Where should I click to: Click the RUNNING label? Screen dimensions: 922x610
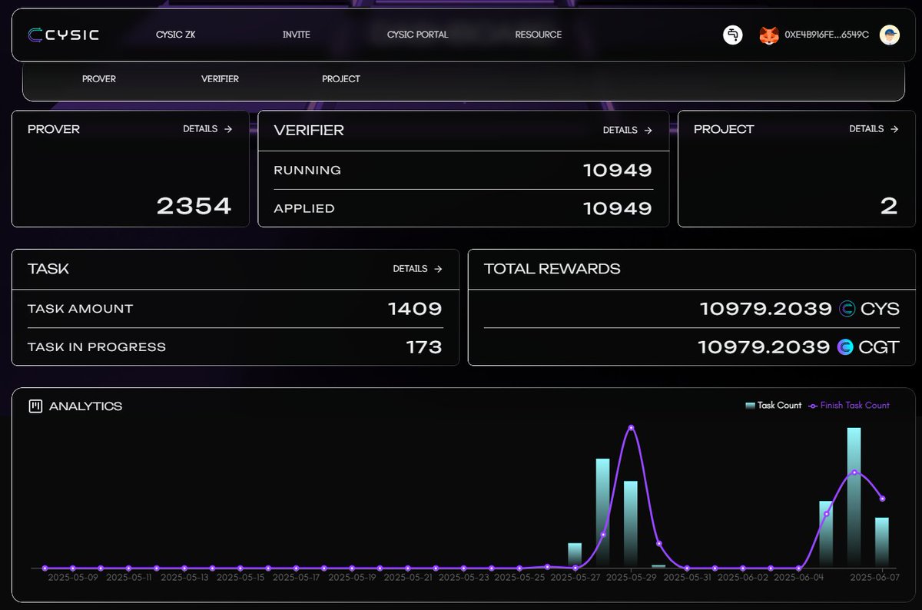click(307, 170)
